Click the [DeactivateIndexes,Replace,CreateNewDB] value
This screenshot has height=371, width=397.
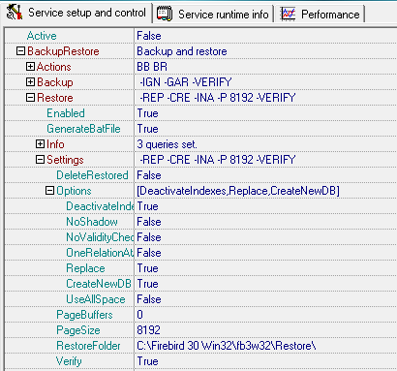coord(238,191)
